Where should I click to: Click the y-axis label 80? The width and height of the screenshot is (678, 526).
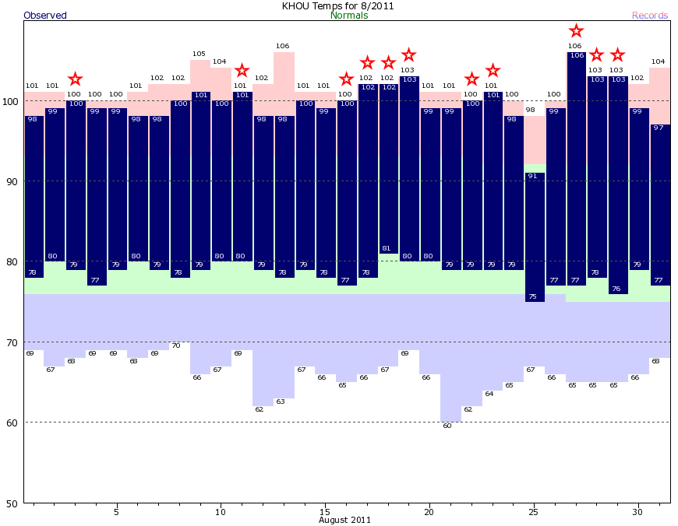click(x=12, y=262)
